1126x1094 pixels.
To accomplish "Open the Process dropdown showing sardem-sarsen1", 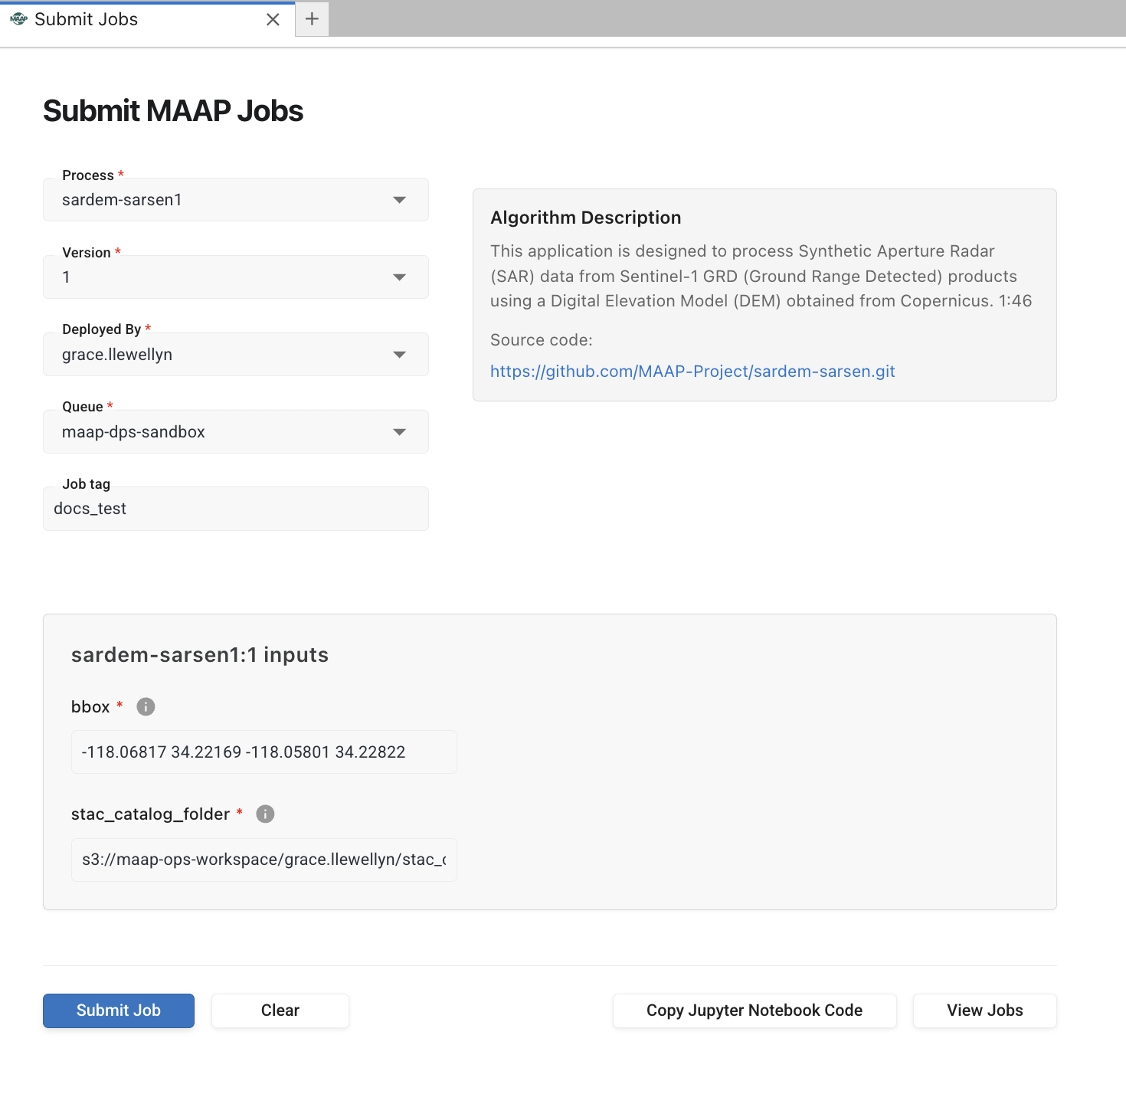I will coord(236,200).
